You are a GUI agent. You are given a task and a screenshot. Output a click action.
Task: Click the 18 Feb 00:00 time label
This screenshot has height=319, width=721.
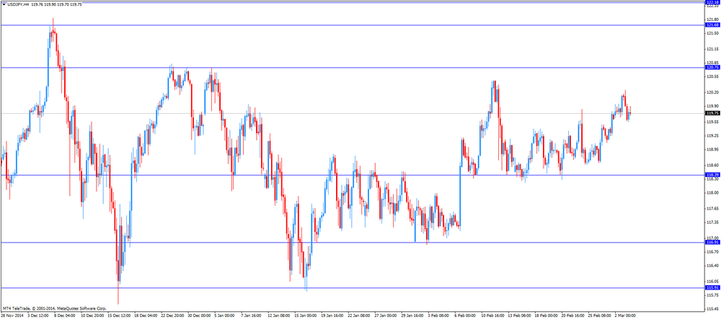click(x=545, y=316)
